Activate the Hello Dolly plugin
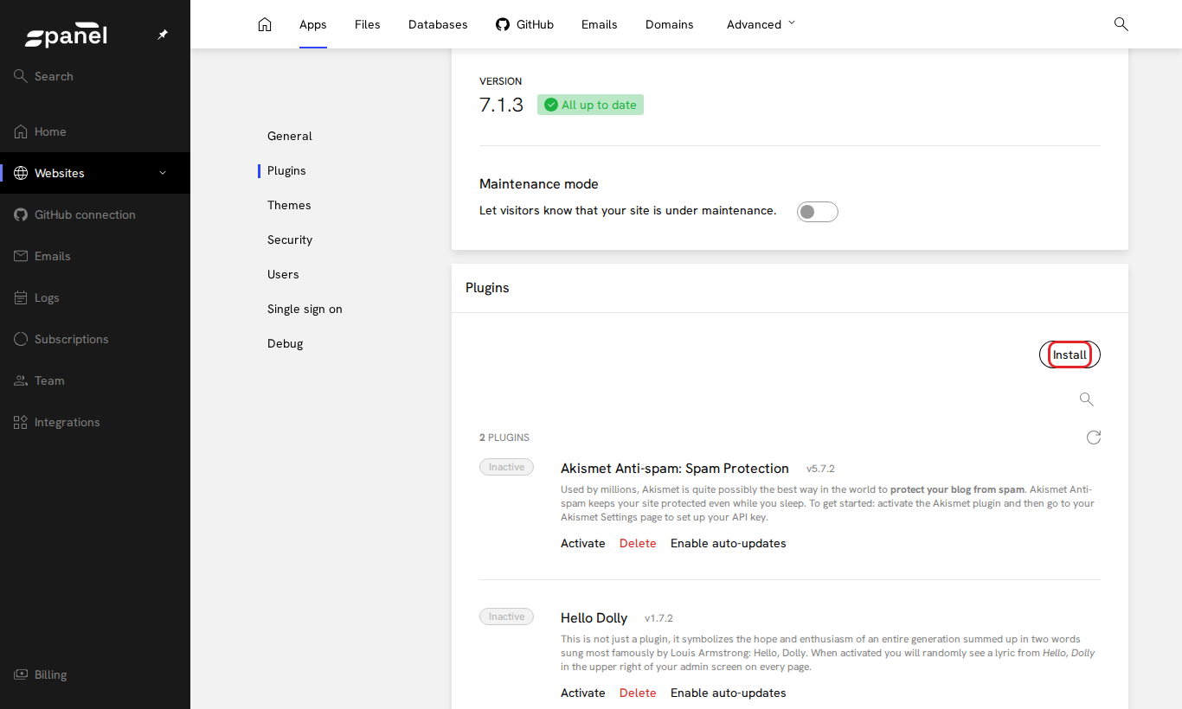The height and width of the screenshot is (709, 1182). pos(583,693)
